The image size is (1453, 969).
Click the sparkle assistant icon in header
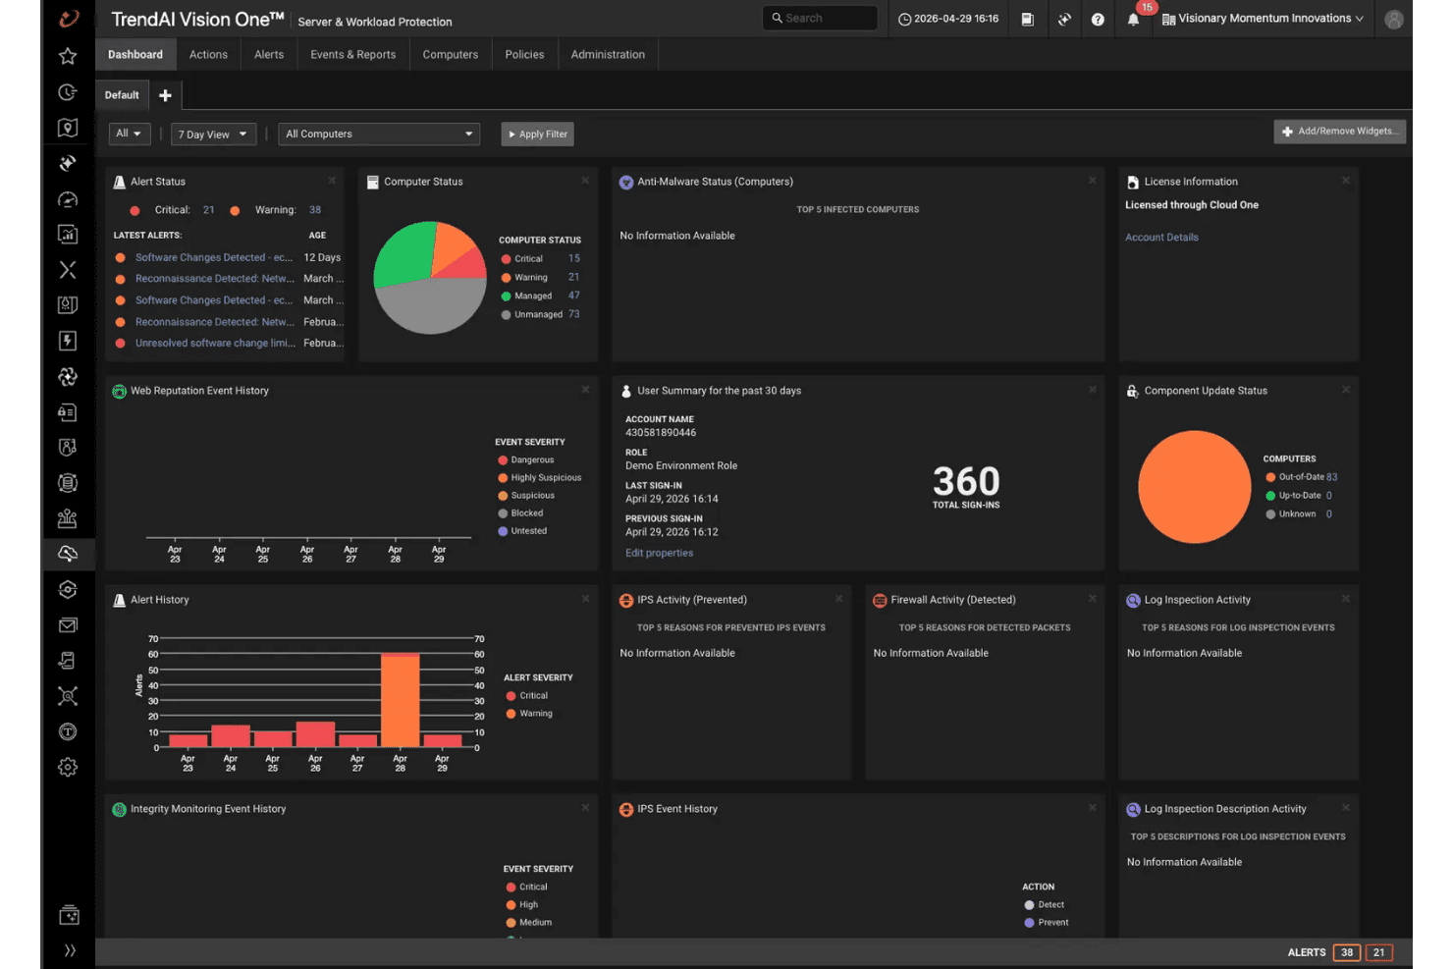click(1064, 19)
